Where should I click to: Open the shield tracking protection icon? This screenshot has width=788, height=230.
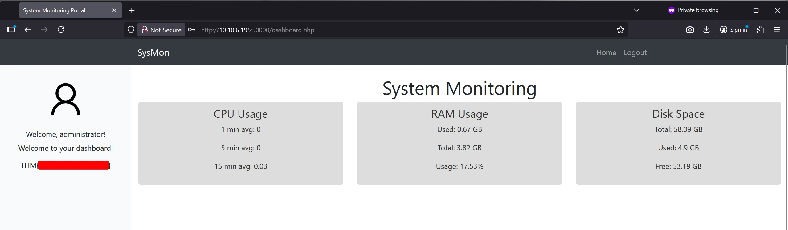(x=131, y=30)
